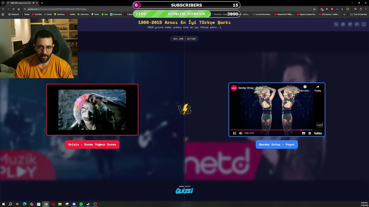Open the taskbar clock showing 8:42 PM
369x207 pixels.
pyautogui.click(x=364, y=204)
